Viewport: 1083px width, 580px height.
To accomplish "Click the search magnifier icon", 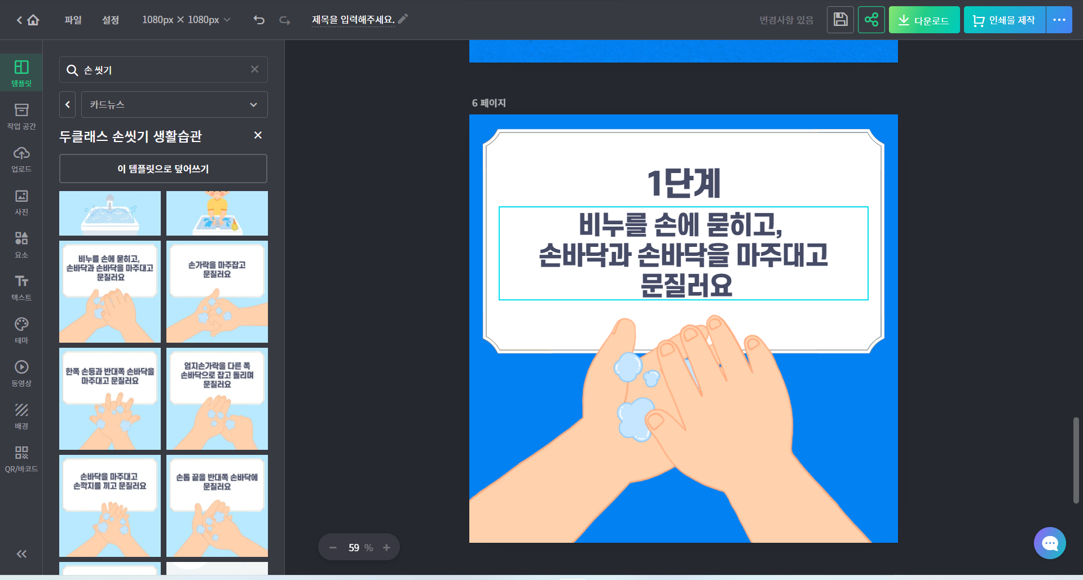I will (72, 70).
